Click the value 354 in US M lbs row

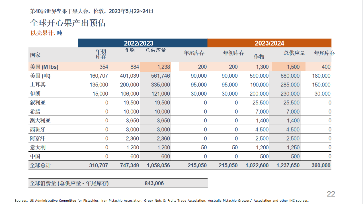[104, 67]
